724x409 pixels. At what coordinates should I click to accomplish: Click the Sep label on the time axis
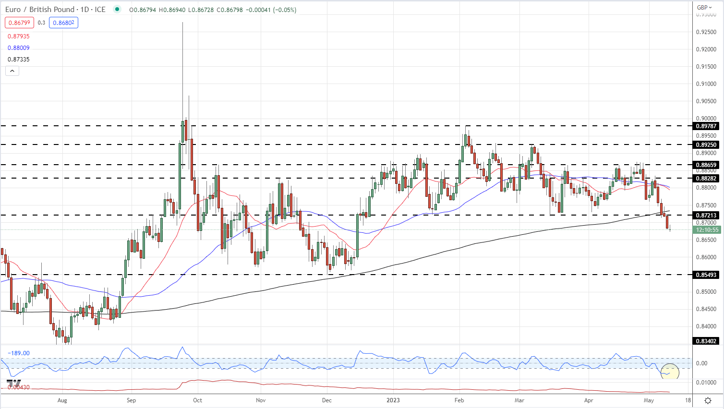tap(131, 400)
